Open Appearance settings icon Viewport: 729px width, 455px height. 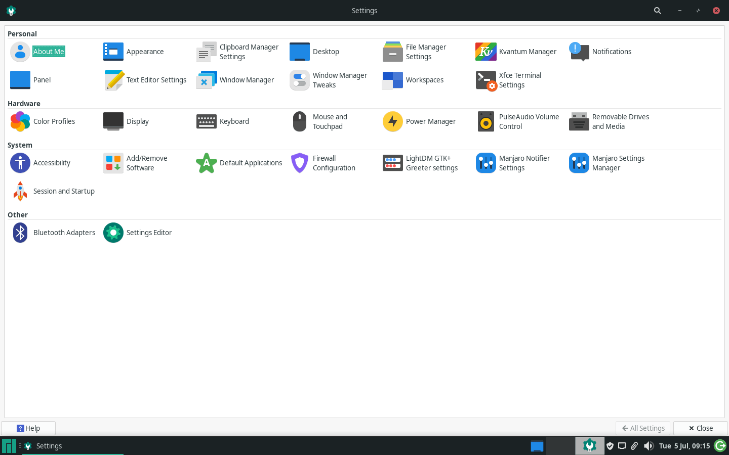113,52
